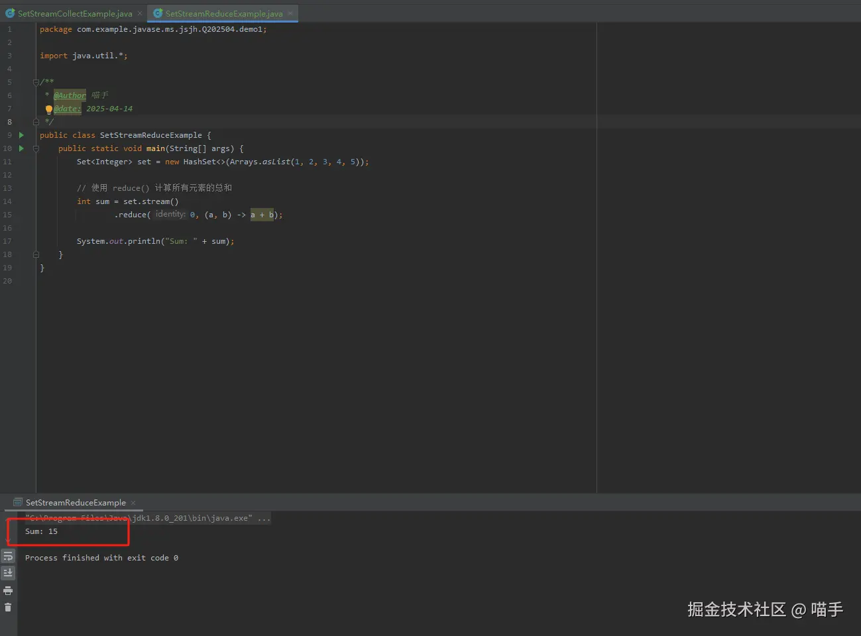The width and height of the screenshot is (861, 636).
Task: Click line number 12 in the gutter
Action: pyautogui.click(x=7, y=175)
